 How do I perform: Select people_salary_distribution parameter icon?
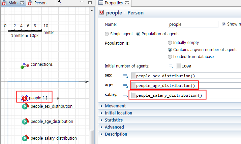[x=25, y=138]
